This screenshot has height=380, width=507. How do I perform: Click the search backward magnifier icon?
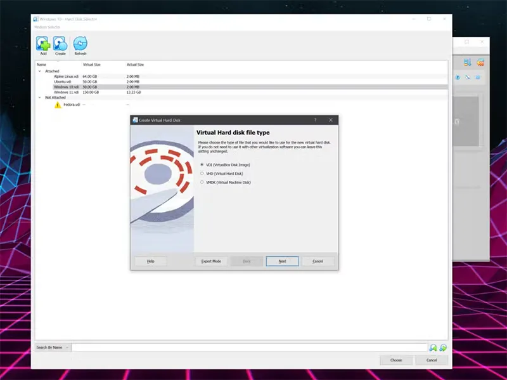pos(433,347)
